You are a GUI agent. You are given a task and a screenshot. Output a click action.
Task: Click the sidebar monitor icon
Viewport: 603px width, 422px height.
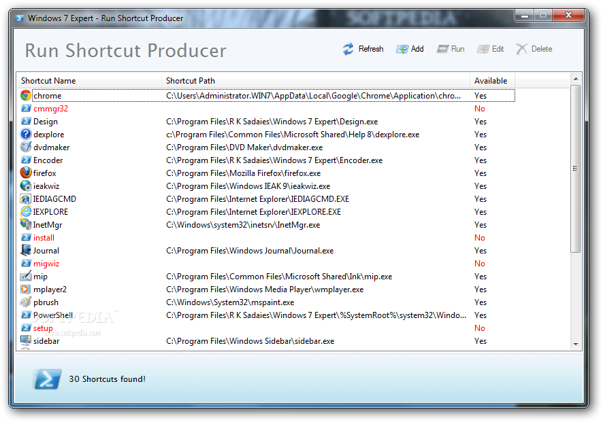tap(26, 340)
